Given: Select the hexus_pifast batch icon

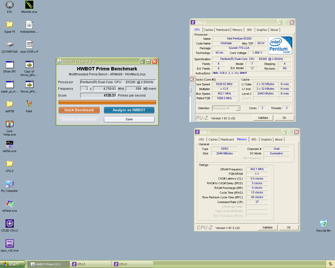Looking at the screenshot, I should click(x=29, y=84).
